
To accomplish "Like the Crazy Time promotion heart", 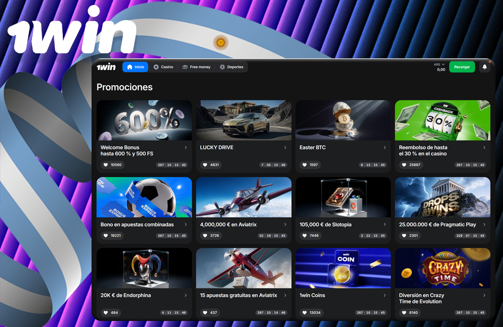I will coord(404,312).
